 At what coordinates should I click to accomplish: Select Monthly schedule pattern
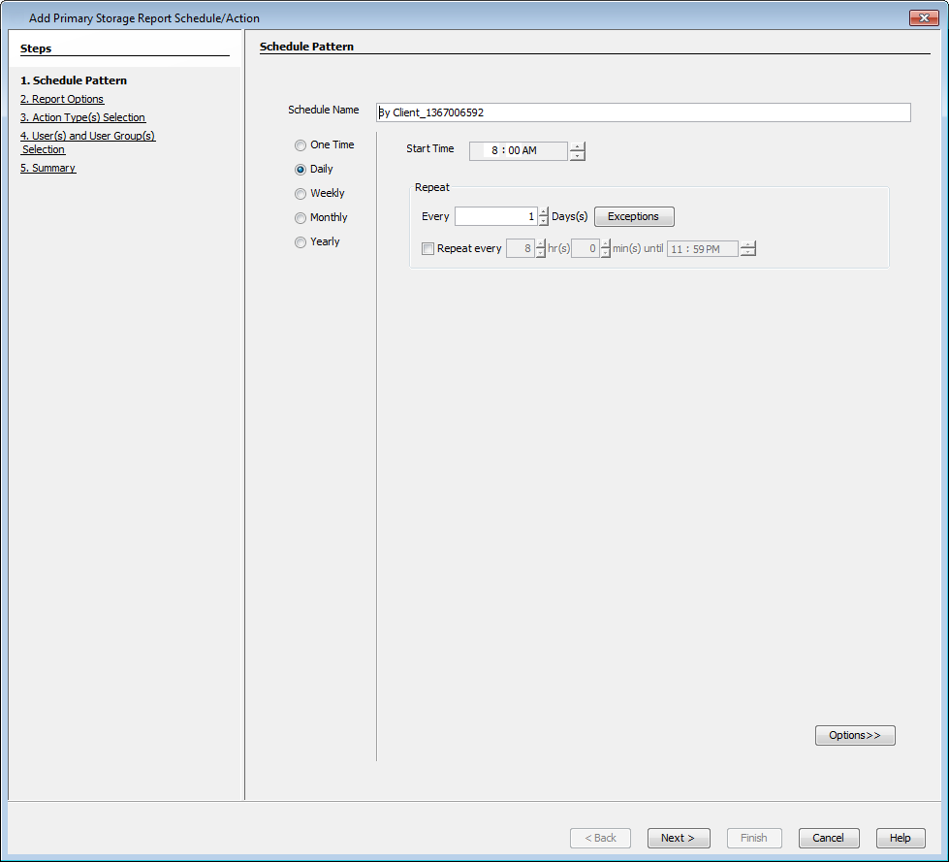click(301, 217)
